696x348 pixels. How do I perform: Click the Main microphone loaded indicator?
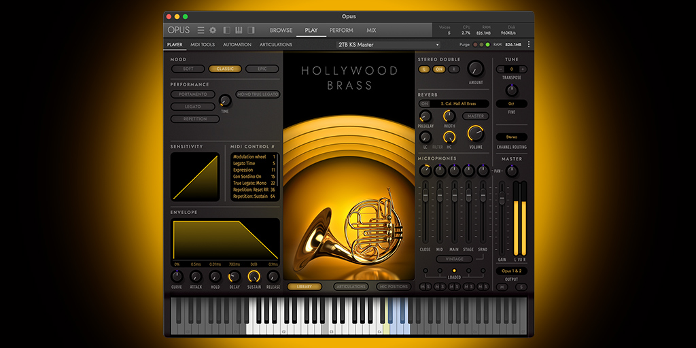click(x=454, y=271)
